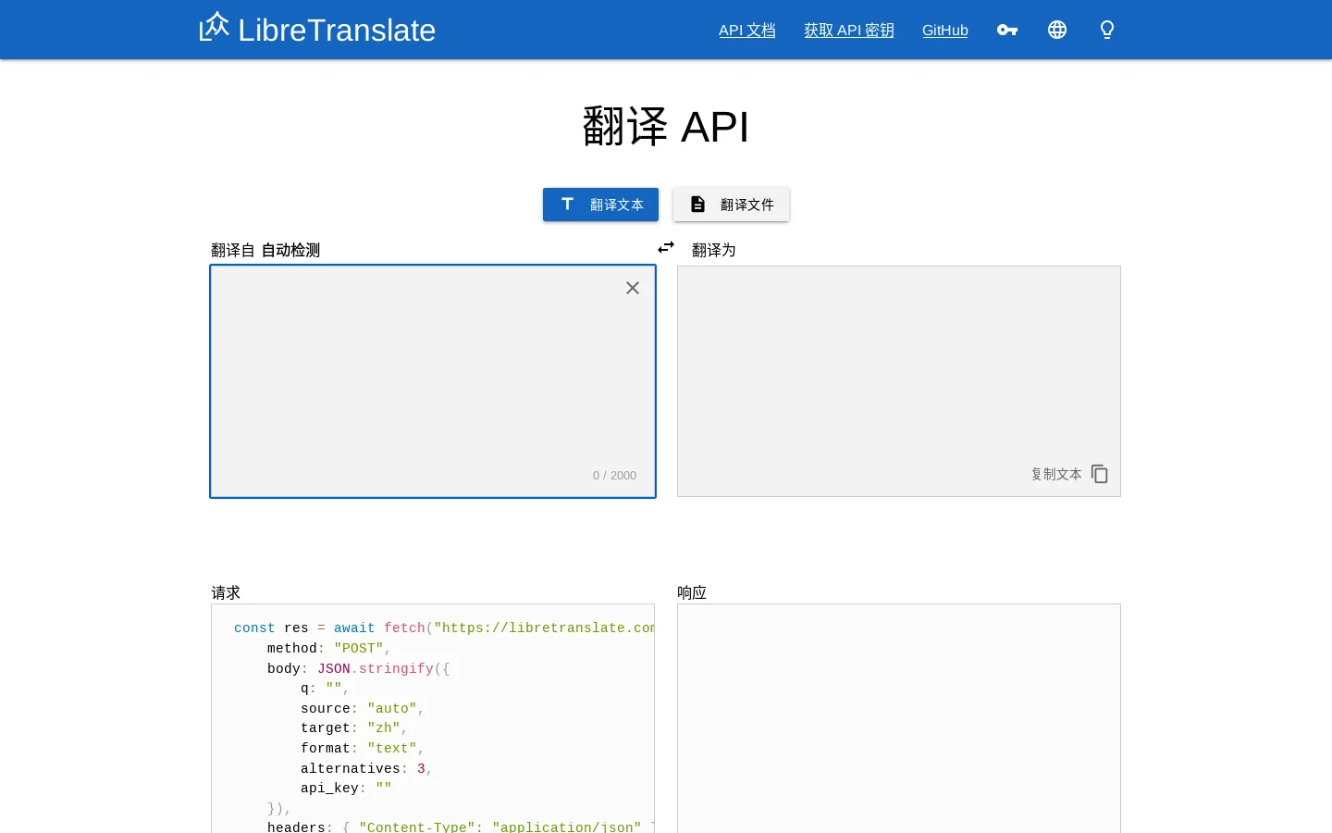This screenshot has height=833, width=1332.
Task: Click the target: "zh" code line
Action: pyautogui.click(x=354, y=728)
